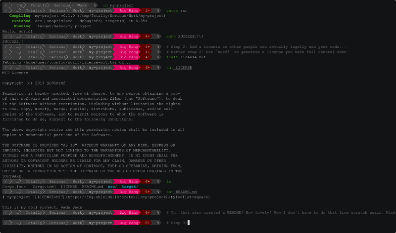
Task: Click the 3+ git status badge
Action: tap(148, 10)
